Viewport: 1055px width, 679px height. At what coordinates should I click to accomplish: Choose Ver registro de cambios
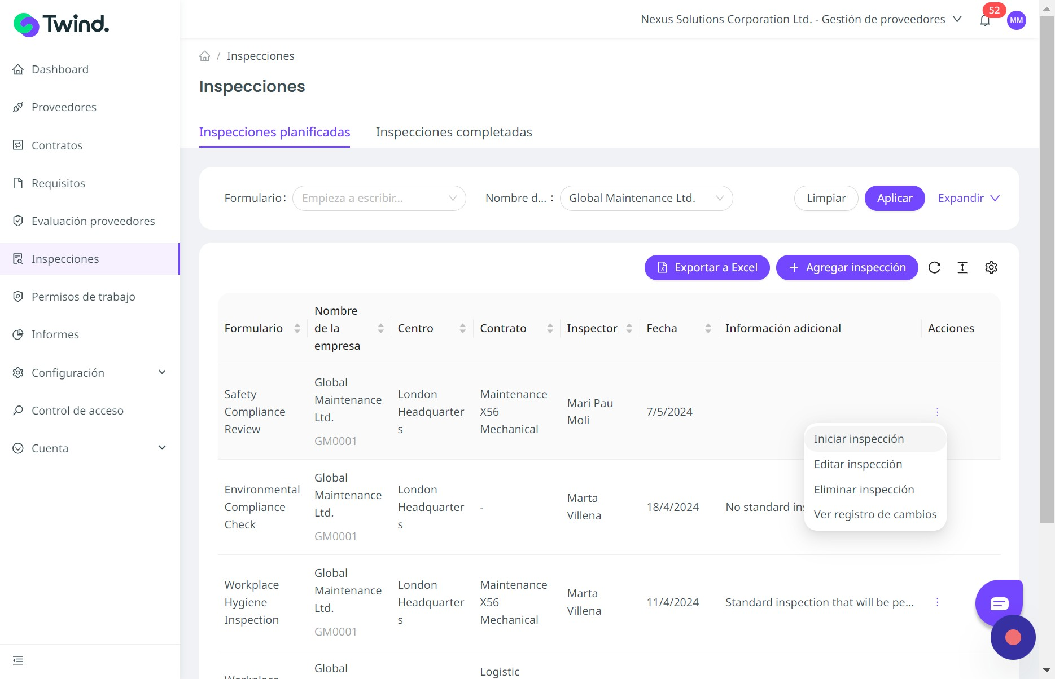click(875, 514)
